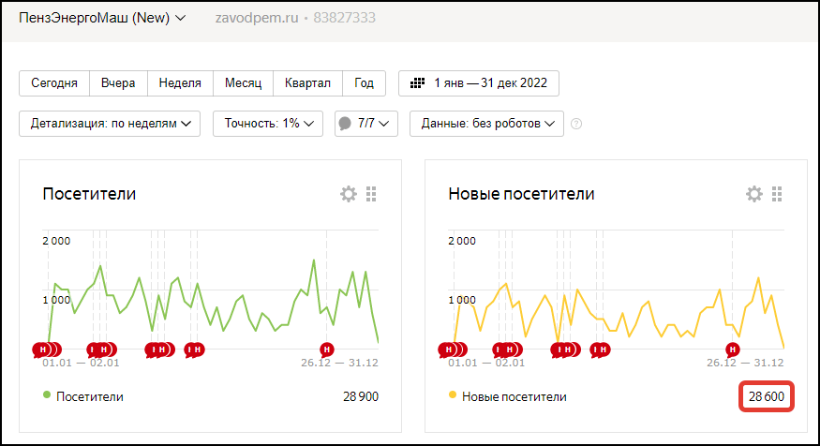Open the Точность: 1% dropdown
Viewport: 820px width, 446px height.
pos(268,124)
